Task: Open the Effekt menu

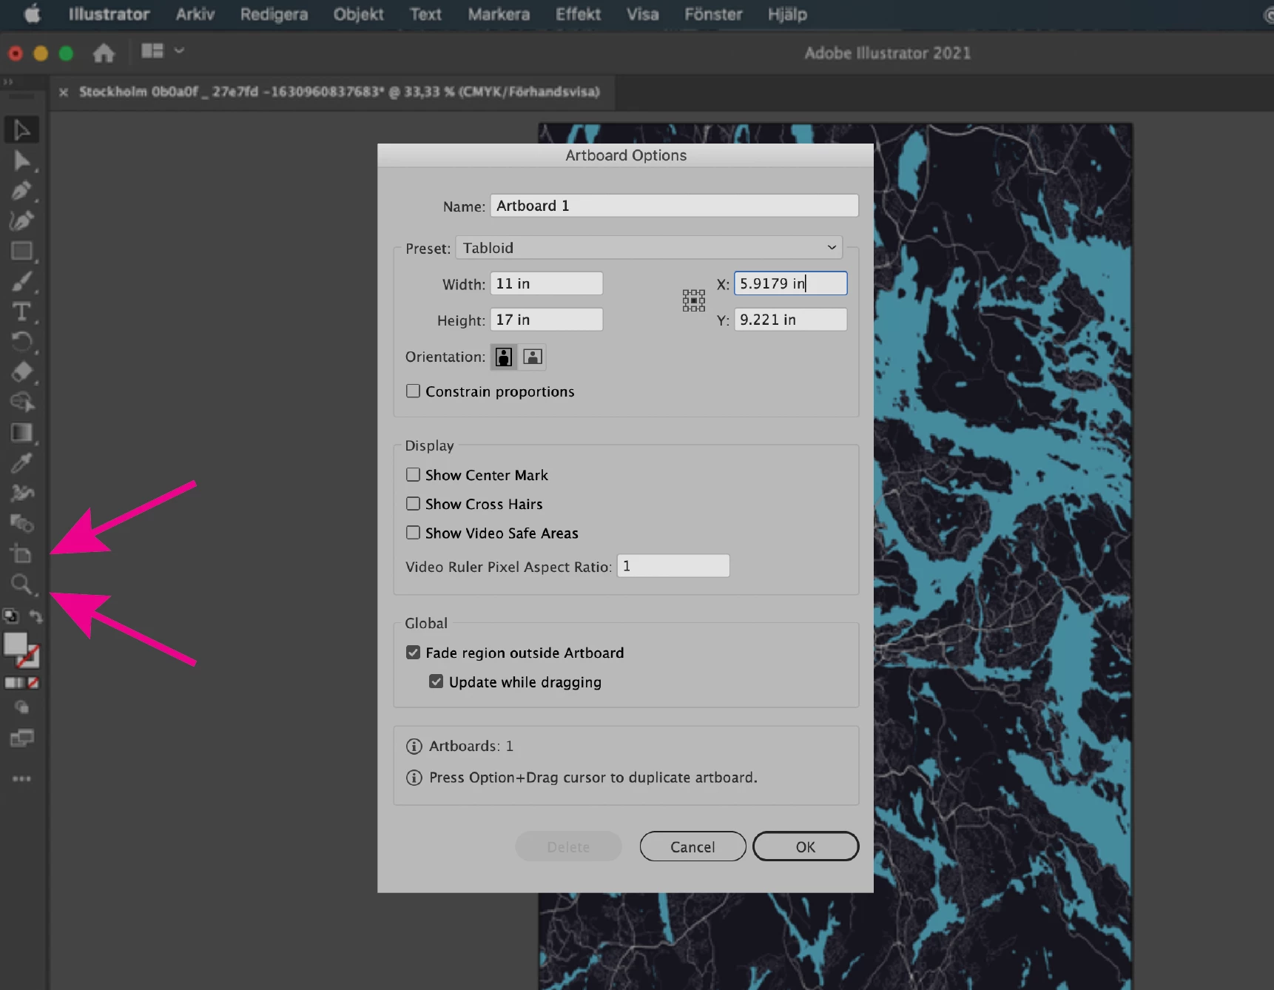Action: [578, 14]
